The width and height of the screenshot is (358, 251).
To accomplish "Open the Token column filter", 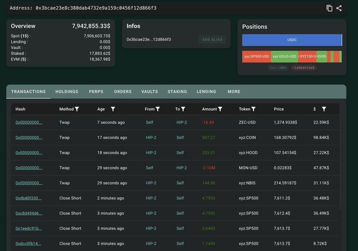I will click(253, 109).
